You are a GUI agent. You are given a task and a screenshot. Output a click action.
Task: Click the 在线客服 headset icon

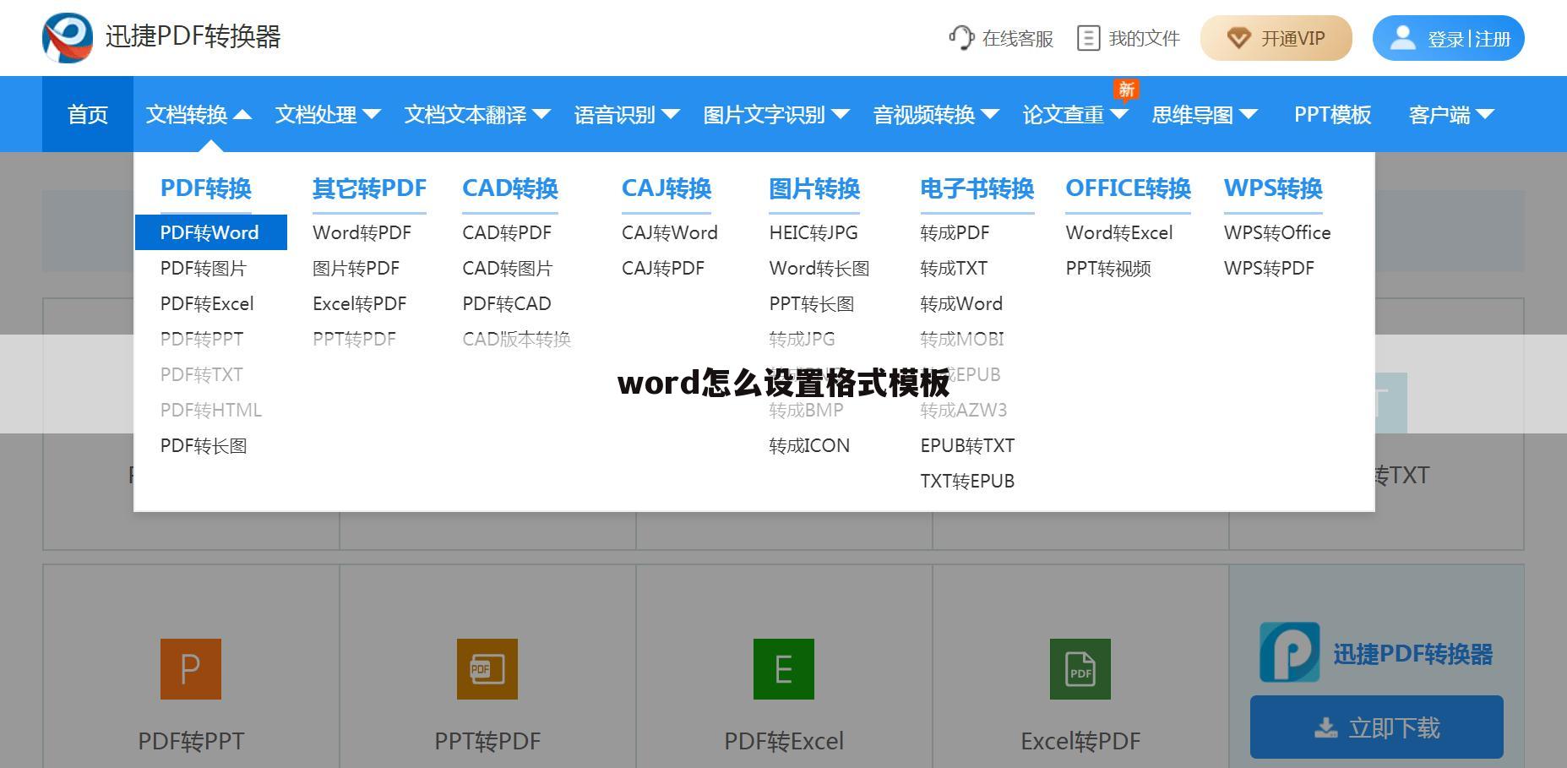point(961,38)
